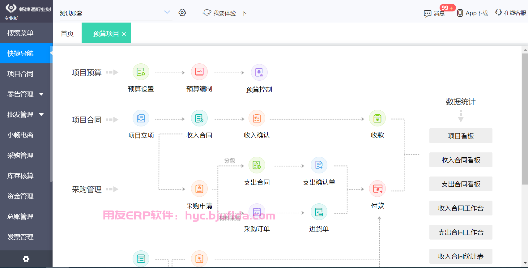This screenshot has width=528, height=268.
Task: Click the 畅捷通好业财 logo
Action: [28, 8]
